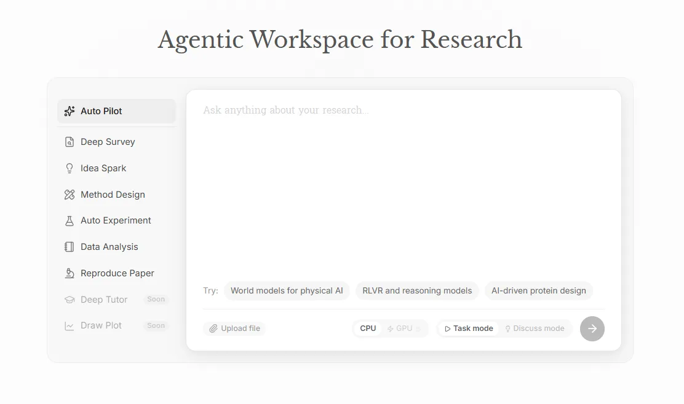Click the Upload file button
Screen dimensions: 684x404
[234, 328]
